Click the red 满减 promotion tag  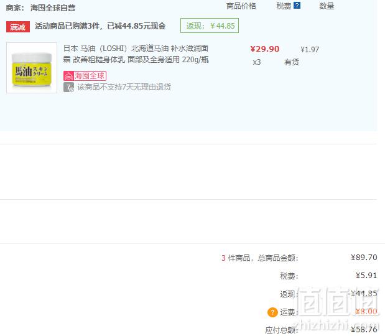click(18, 27)
